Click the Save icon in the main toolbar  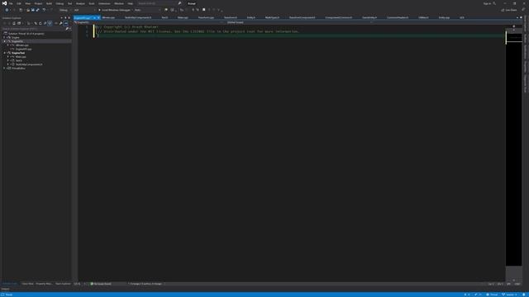pyautogui.click(x=33, y=10)
